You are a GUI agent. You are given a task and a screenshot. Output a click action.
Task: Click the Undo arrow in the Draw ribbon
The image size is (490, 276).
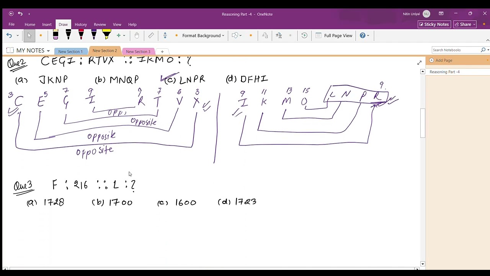pos(9,36)
